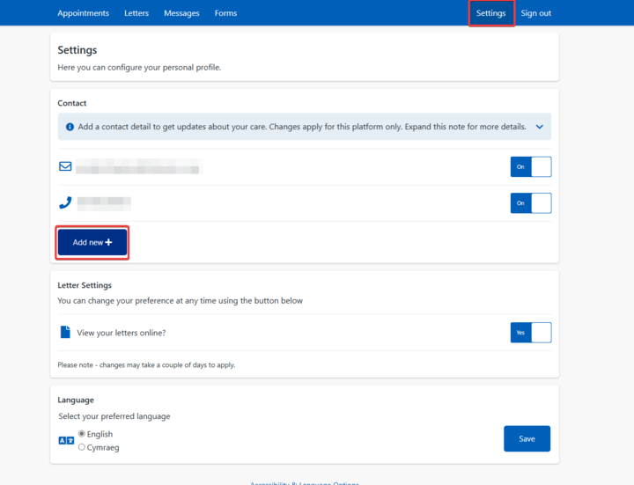Image resolution: width=634 pixels, height=485 pixels.
Task: Click 'Add a contact detail' note text
Action: point(302,127)
